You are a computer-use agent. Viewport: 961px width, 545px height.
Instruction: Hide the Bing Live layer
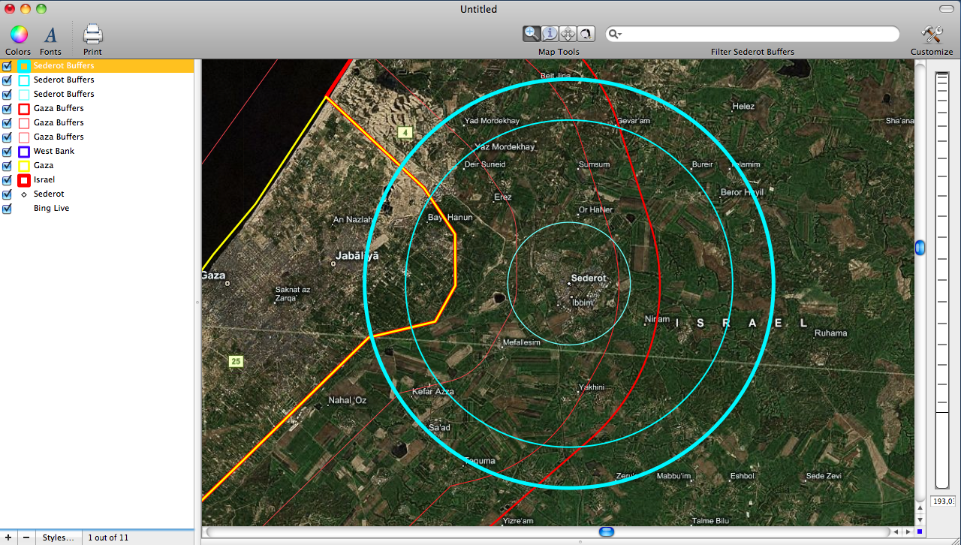coord(8,209)
